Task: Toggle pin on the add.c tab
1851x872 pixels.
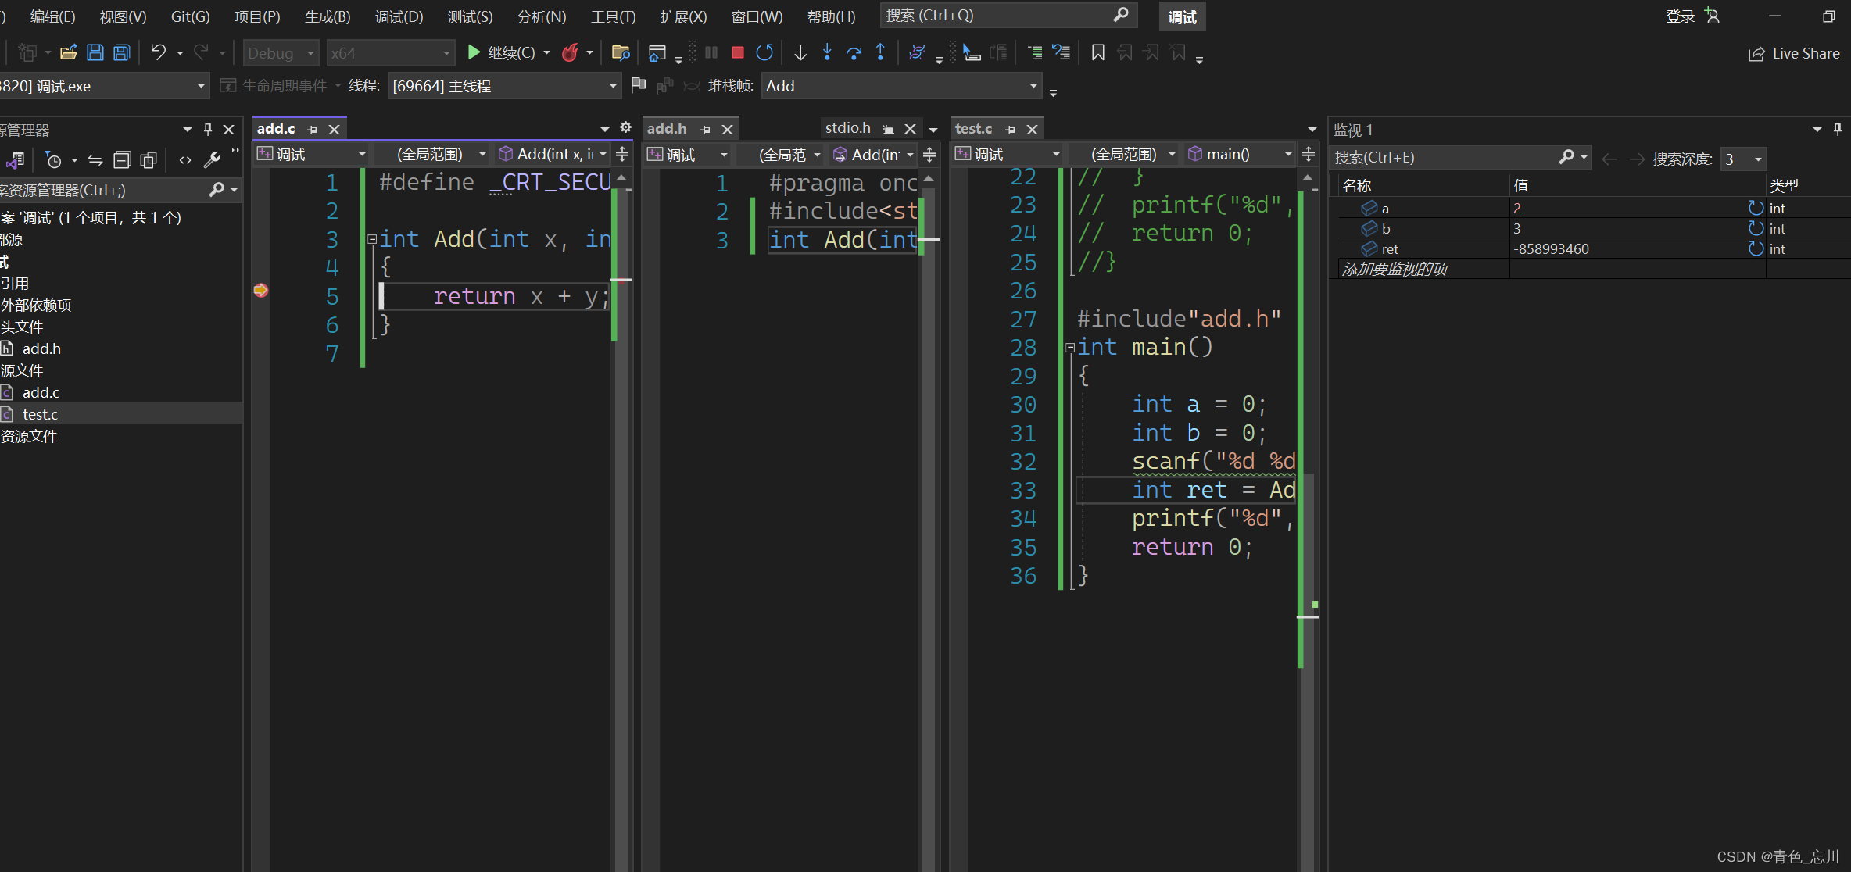Action: pyautogui.click(x=313, y=130)
